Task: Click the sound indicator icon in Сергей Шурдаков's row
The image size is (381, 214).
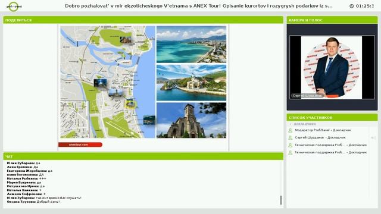Action: 373,138
